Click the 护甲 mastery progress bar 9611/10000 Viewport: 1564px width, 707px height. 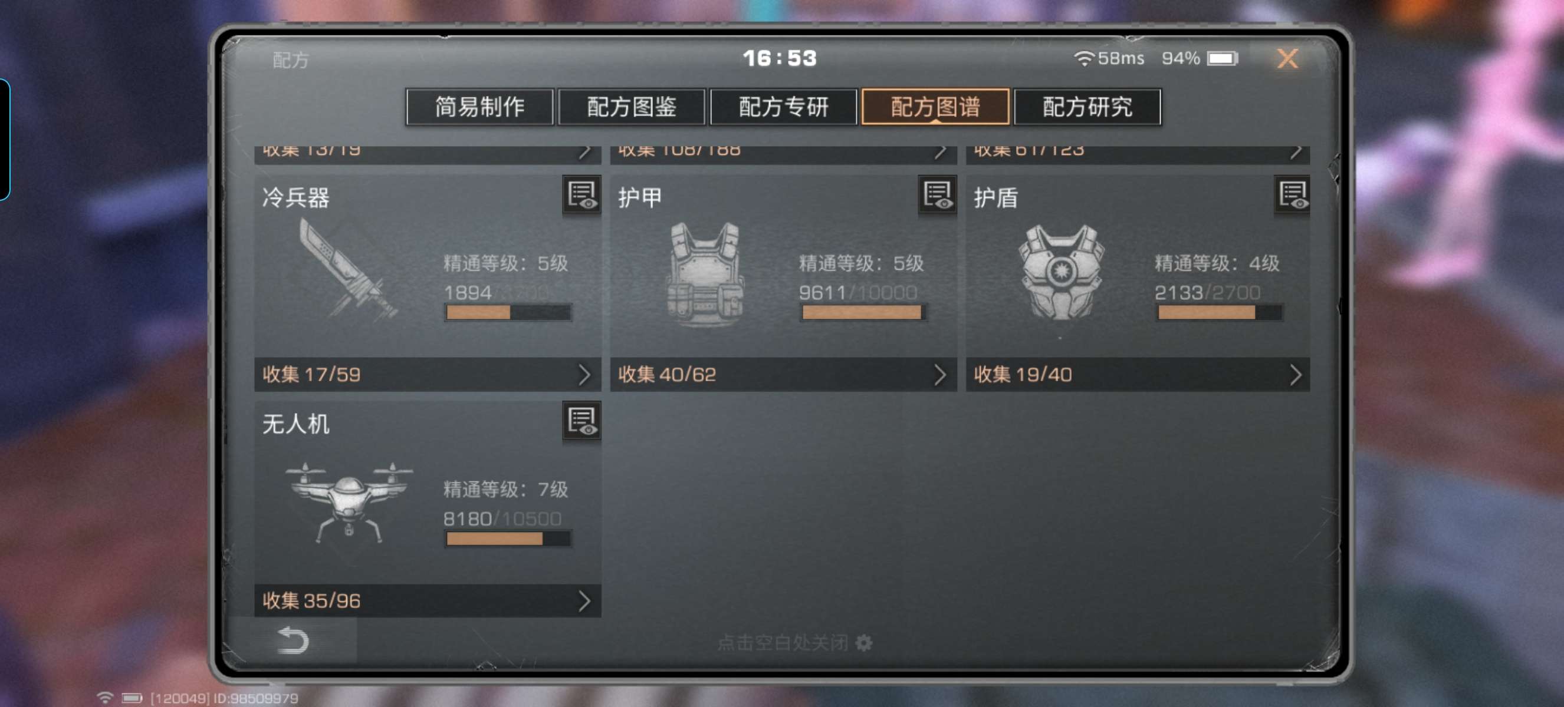point(862,312)
